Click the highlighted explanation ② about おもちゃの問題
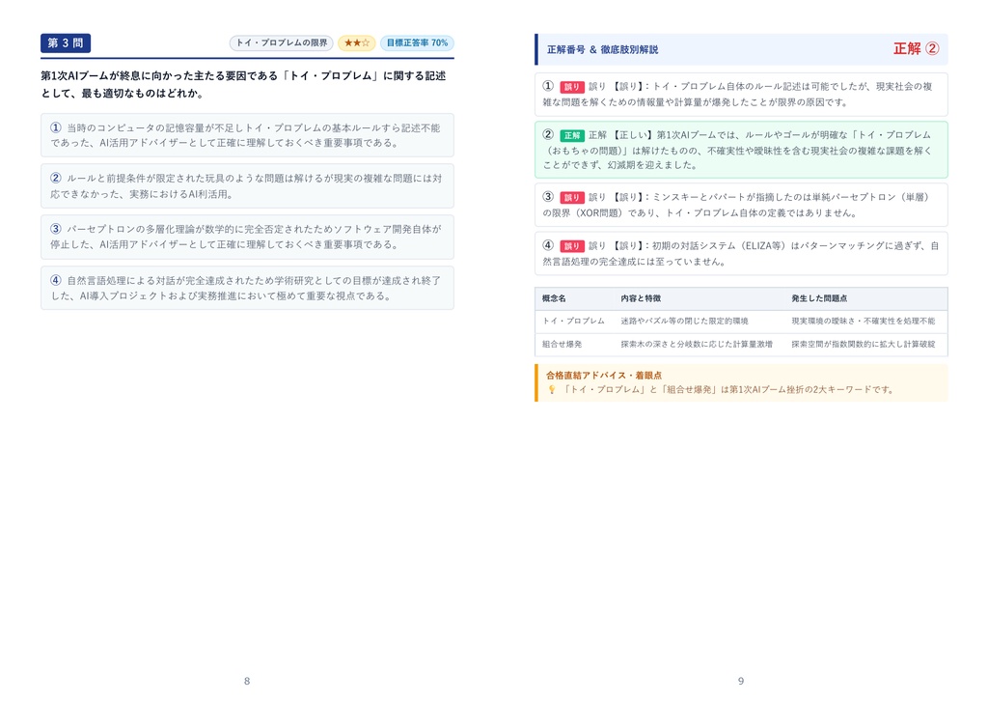The height and width of the screenshot is (702, 988). (741, 150)
